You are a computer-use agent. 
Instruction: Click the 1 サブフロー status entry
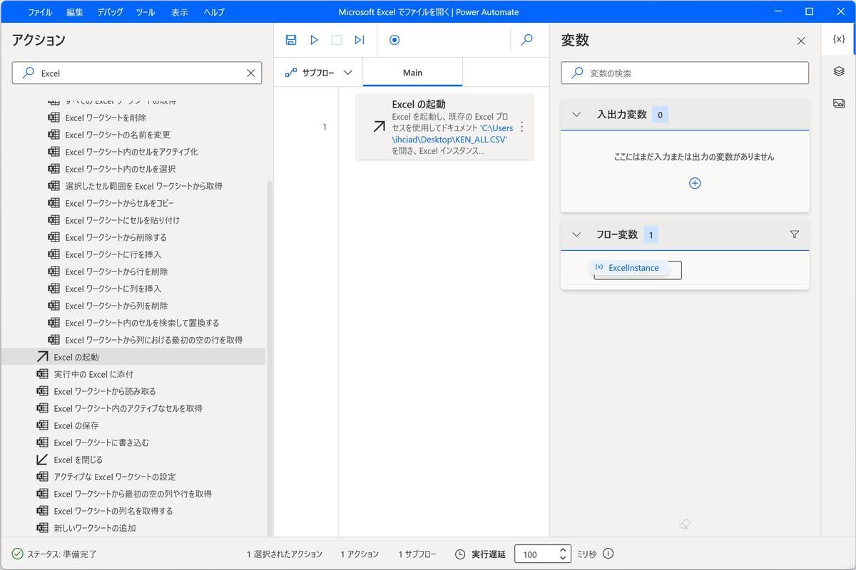(417, 554)
